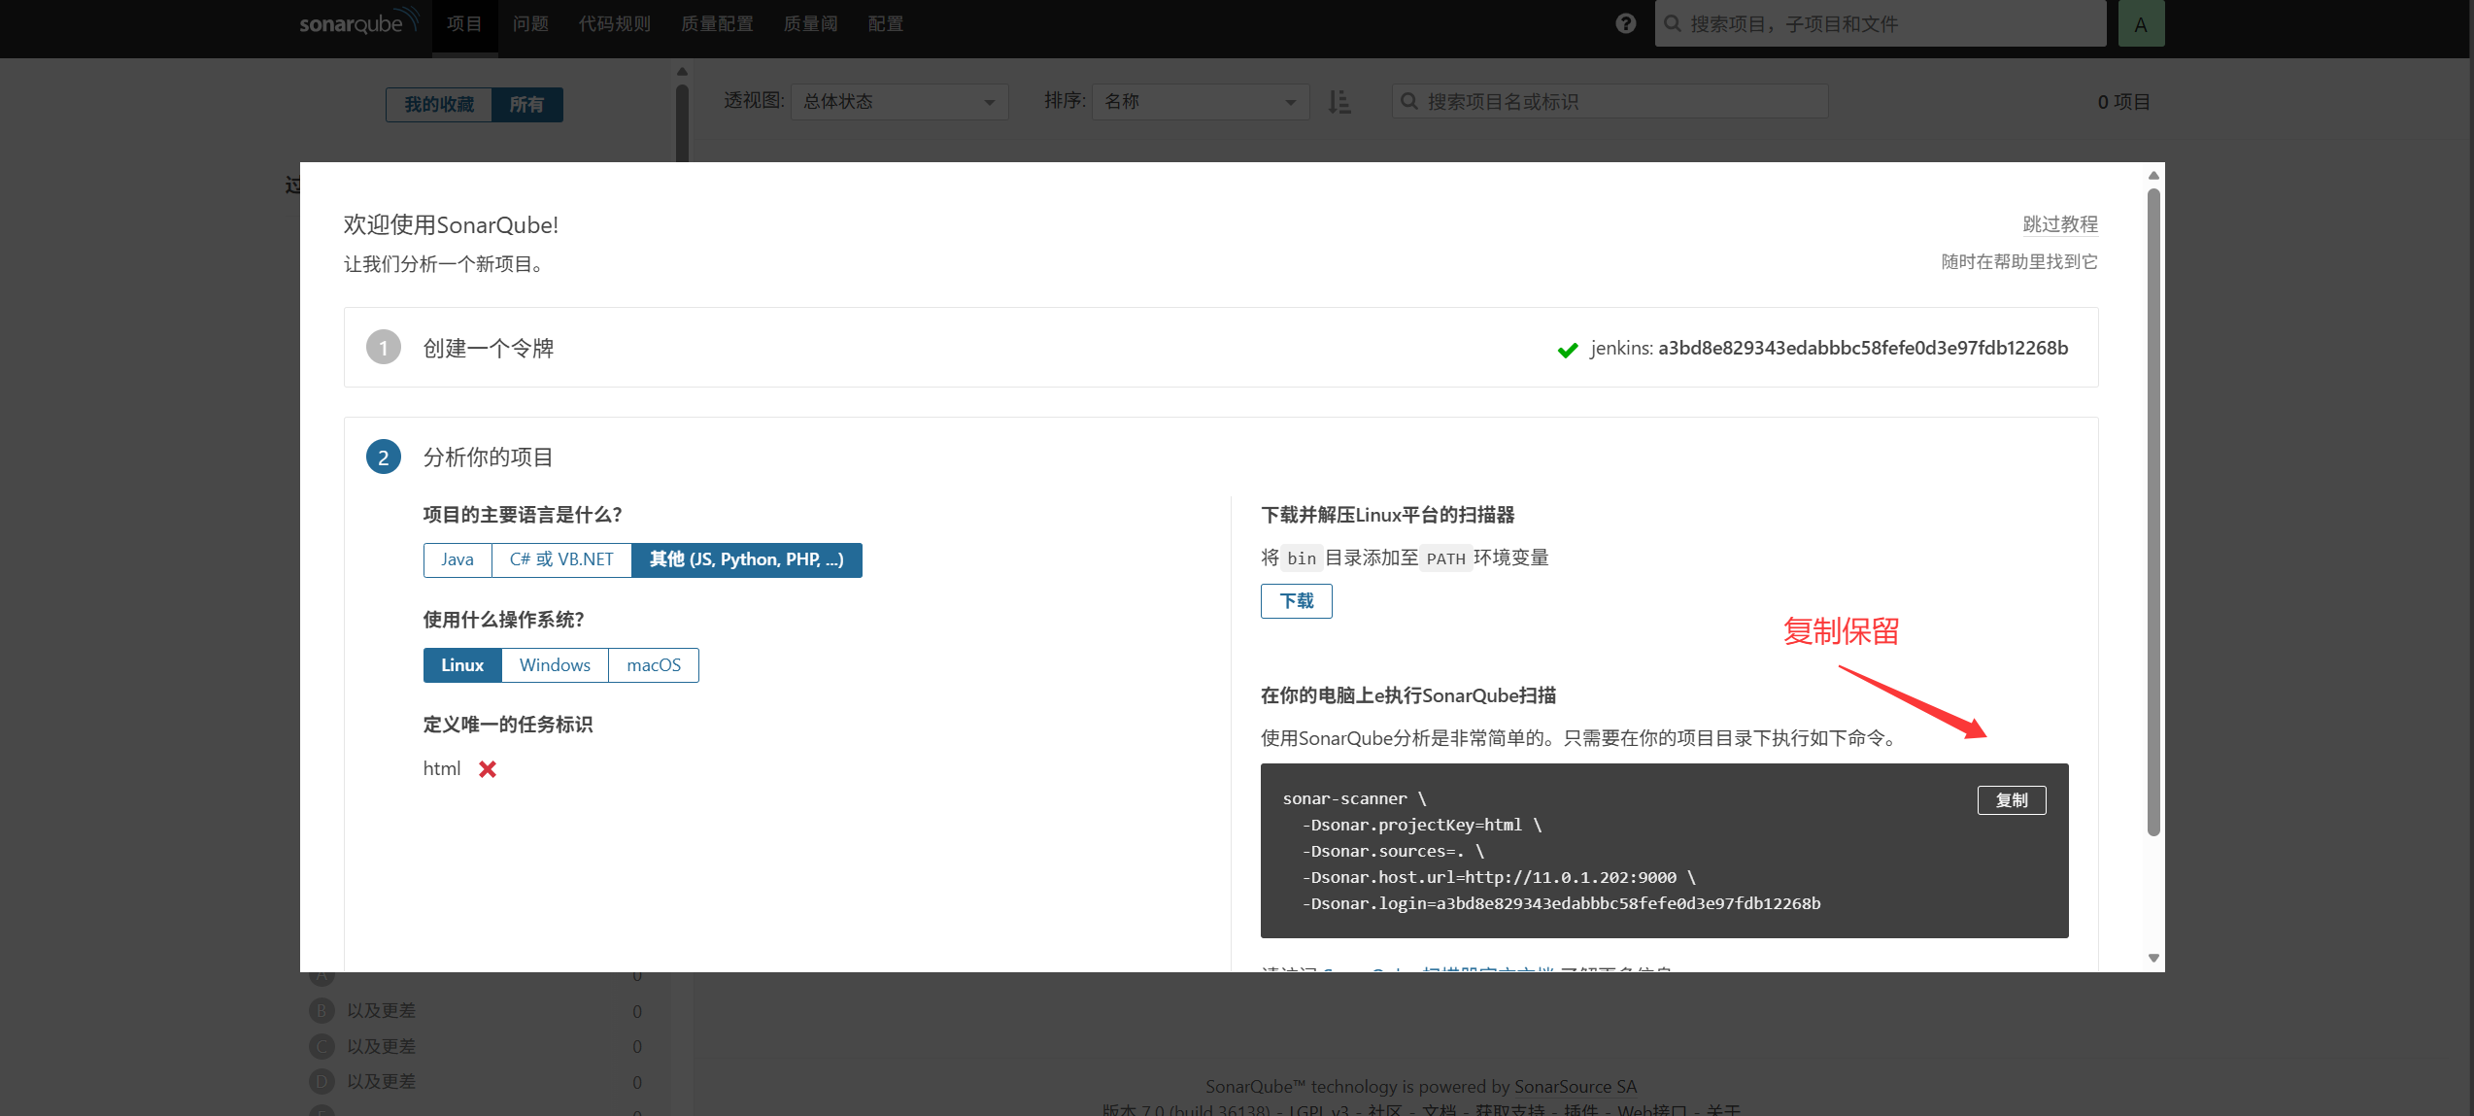Choose Windows operating system

555,665
